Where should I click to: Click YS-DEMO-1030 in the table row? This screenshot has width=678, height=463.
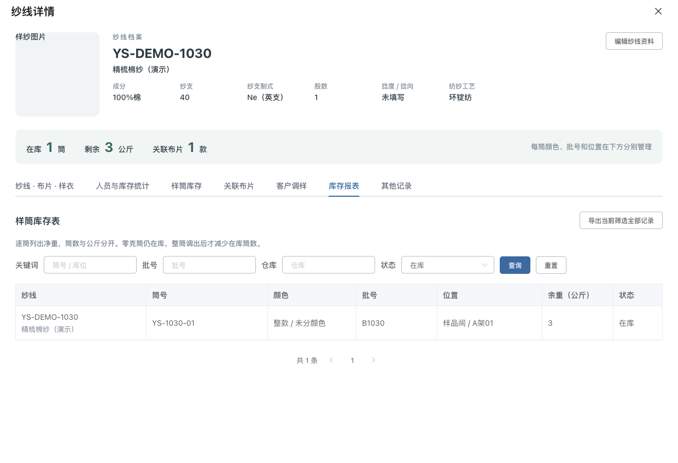click(50, 317)
